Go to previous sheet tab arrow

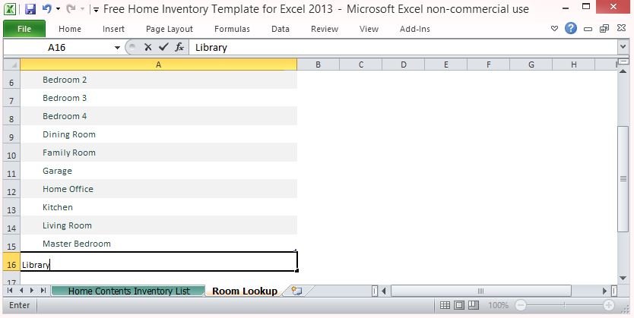point(21,291)
